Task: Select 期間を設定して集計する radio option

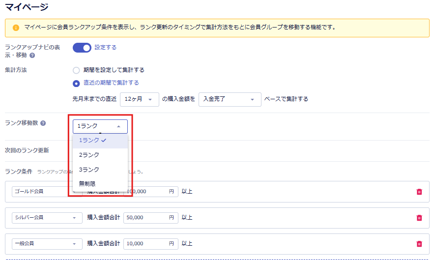Action: 76,70
